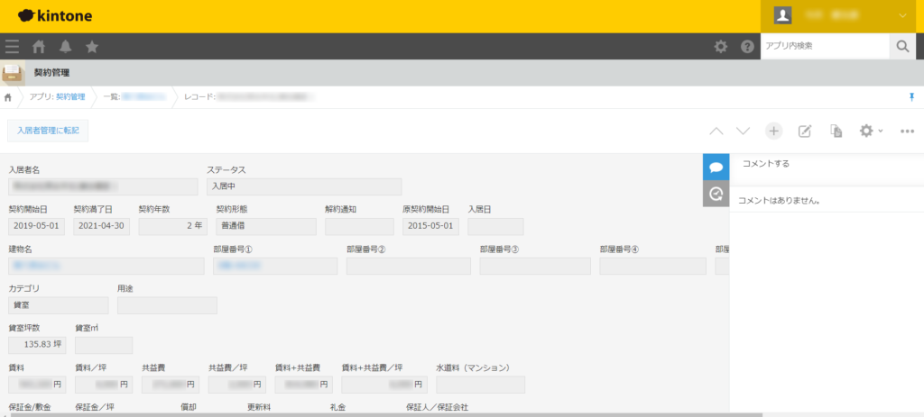
Task: Open the header gear settings menu
Action: coord(720,47)
